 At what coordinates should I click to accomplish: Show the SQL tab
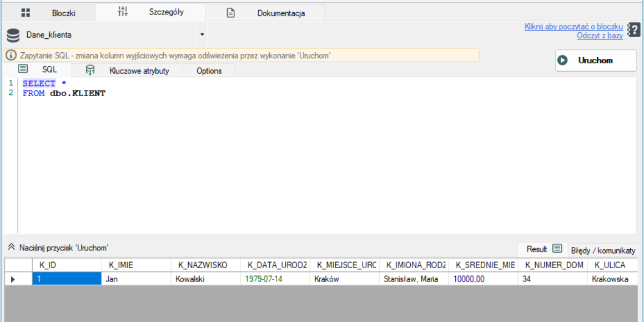pyautogui.click(x=37, y=69)
